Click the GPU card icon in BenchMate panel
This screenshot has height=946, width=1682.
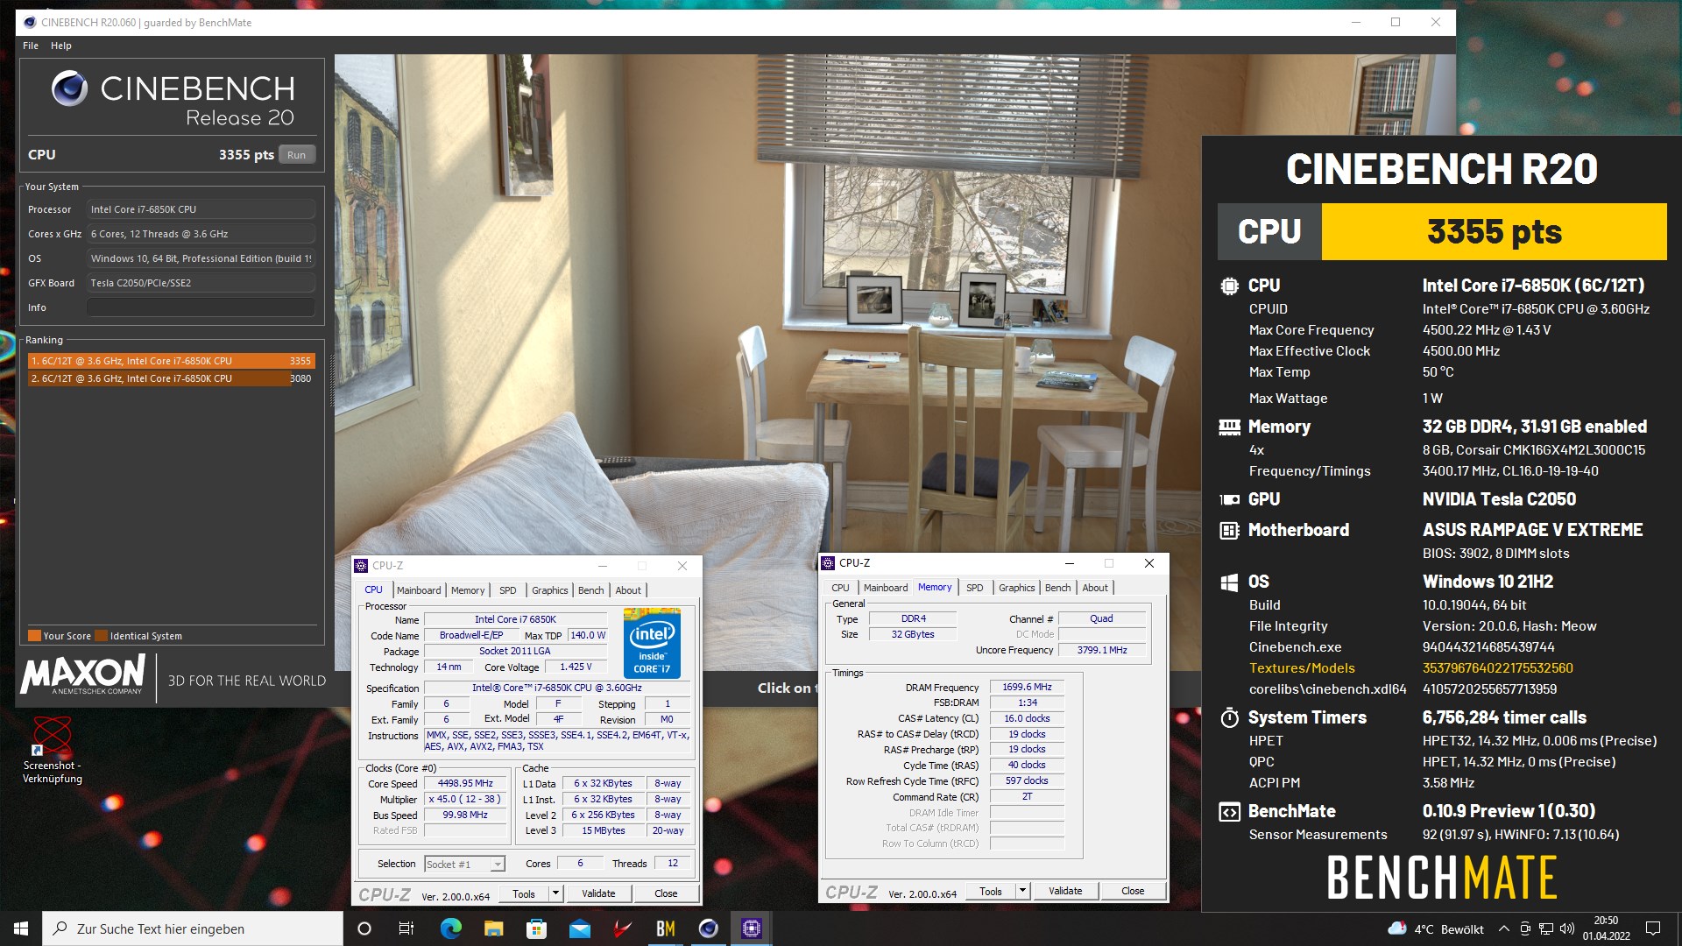tap(1229, 499)
